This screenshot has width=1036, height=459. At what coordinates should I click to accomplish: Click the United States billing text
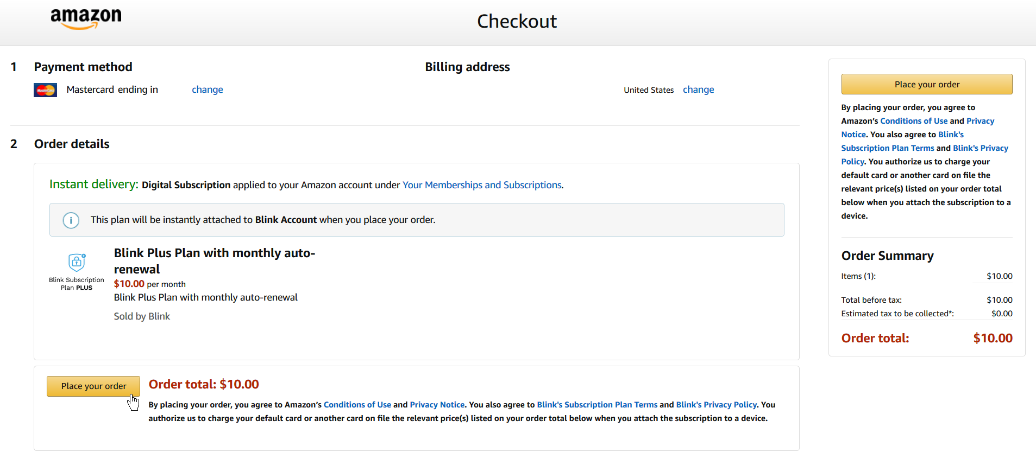click(x=649, y=90)
